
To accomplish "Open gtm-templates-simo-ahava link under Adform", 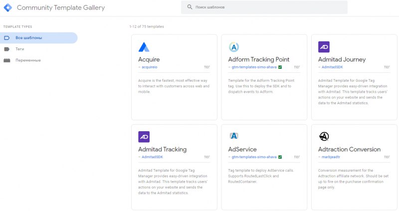I will point(254,67).
